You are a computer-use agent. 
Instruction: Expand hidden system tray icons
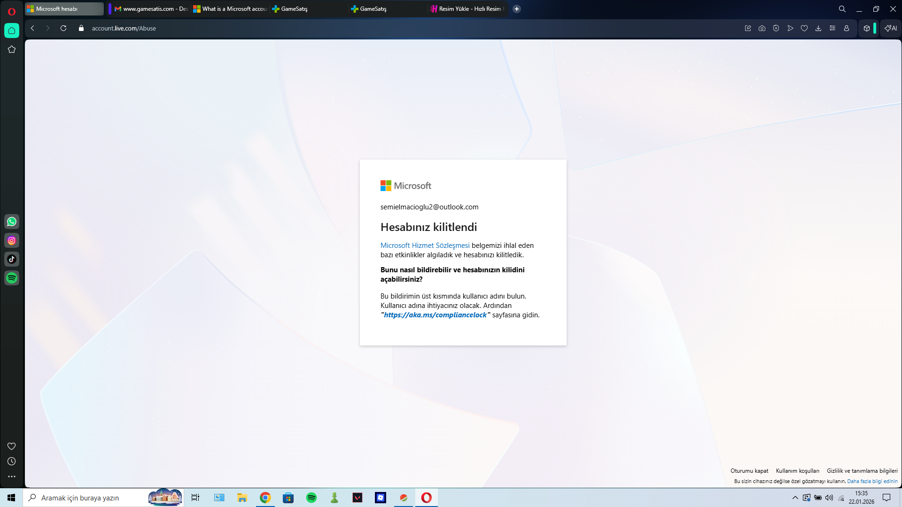tap(795, 498)
